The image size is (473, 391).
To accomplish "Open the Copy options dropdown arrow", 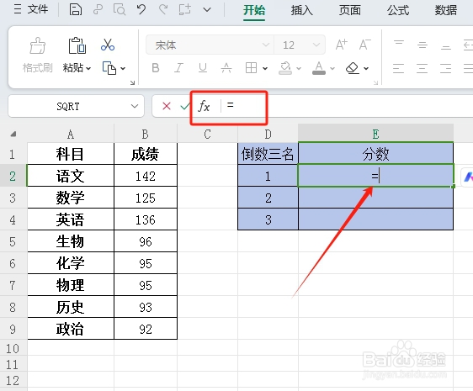I will tap(123, 68).
